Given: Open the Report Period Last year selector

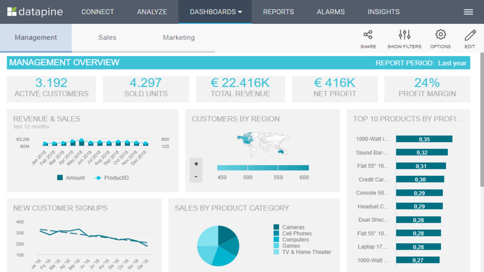Looking at the screenshot, I should [452, 63].
